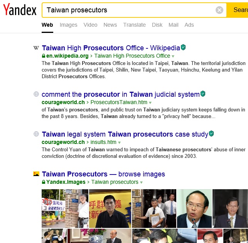The height and width of the screenshot is (243, 248).
Task: Switch to the Images tab
Action: (x=69, y=25)
